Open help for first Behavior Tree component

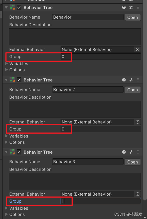click(x=124, y=7)
